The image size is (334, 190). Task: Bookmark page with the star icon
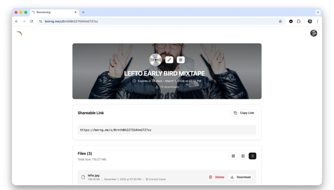280,21
